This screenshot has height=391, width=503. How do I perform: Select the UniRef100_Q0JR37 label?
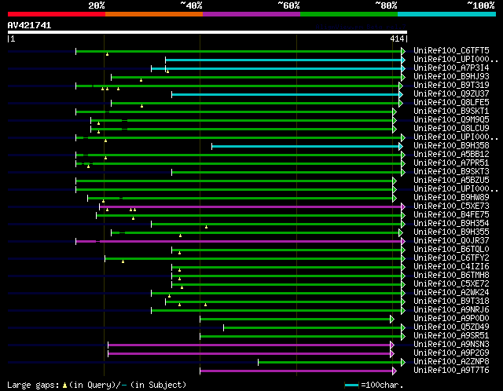[x=451, y=241]
